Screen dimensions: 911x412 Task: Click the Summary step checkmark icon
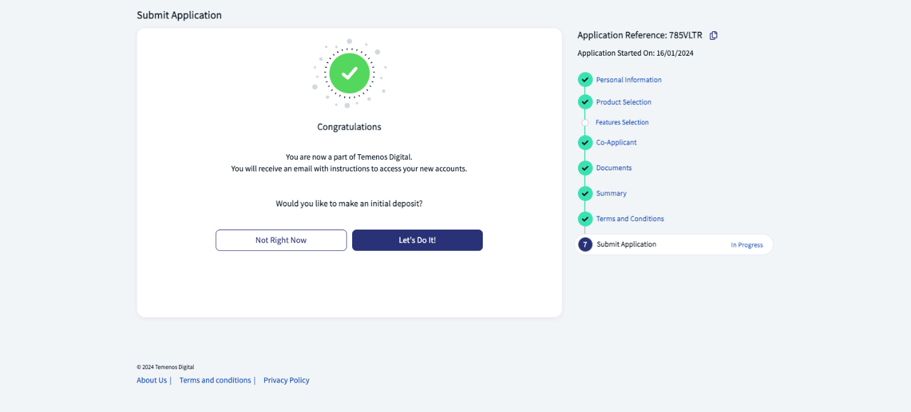[x=585, y=193]
